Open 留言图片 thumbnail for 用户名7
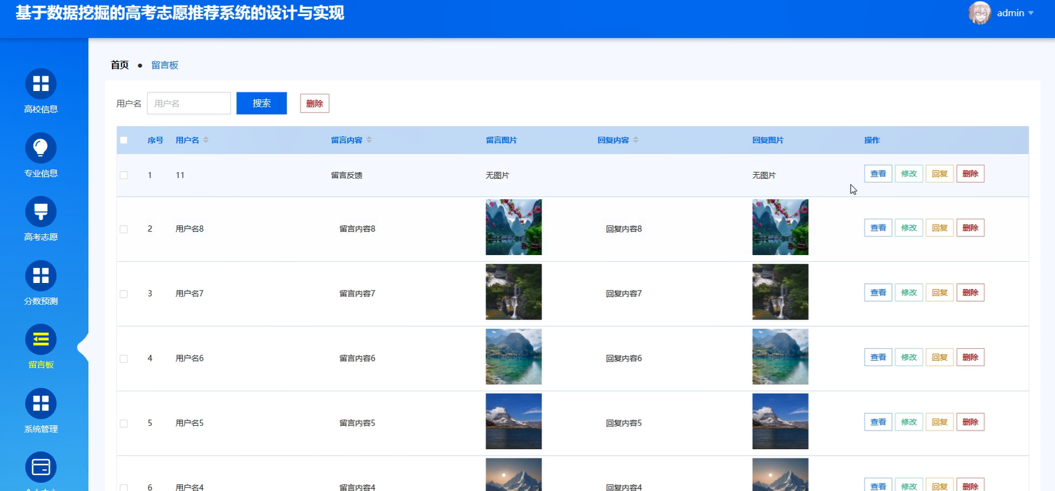1055x491 pixels. 514,292
